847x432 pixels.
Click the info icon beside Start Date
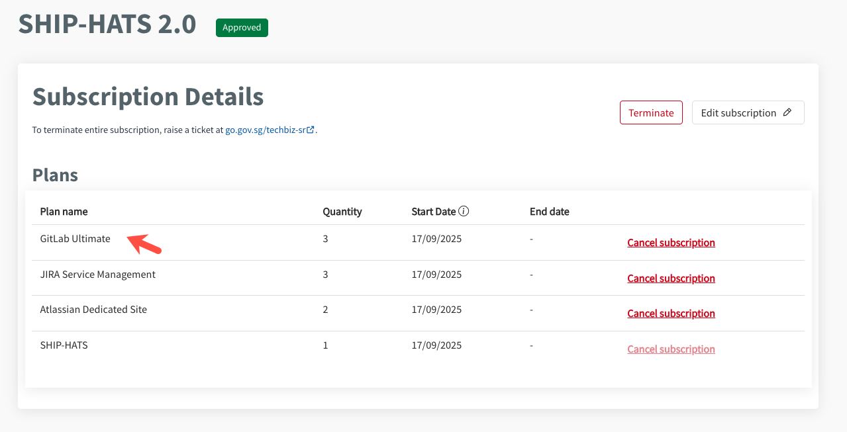(x=464, y=212)
